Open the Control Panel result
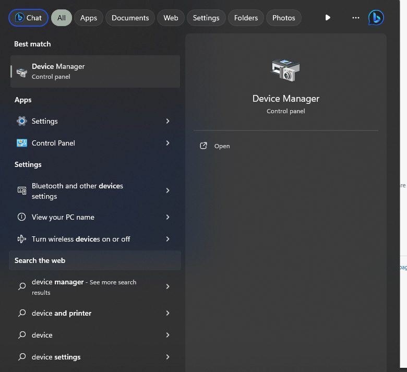The image size is (407, 372). click(x=95, y=143)
